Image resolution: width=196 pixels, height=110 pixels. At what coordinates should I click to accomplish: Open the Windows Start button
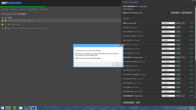point(2,108)
